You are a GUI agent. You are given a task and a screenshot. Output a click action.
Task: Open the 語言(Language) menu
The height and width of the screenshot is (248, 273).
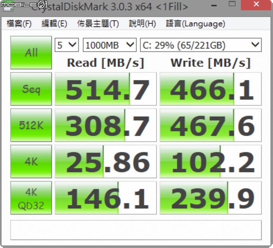coord(195,24)
